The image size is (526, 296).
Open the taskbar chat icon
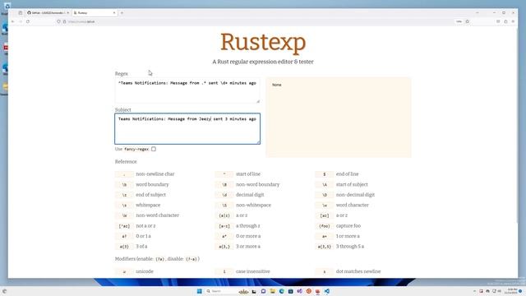(263, 291)
